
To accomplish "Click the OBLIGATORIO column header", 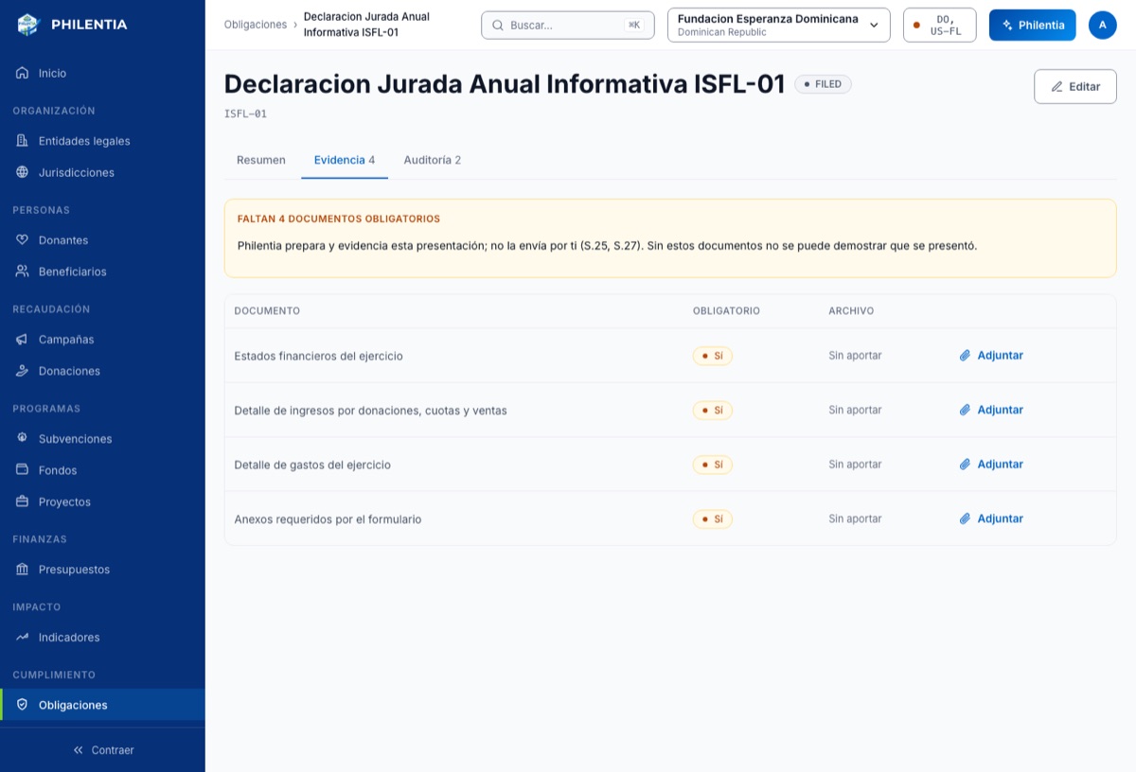I will (726, 310).
